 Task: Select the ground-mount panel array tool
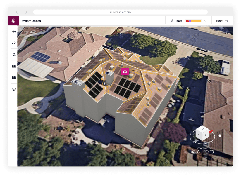(x=14, y=78)
